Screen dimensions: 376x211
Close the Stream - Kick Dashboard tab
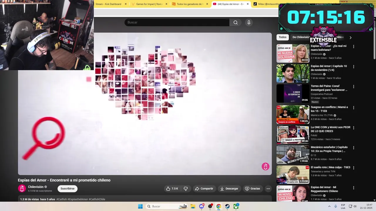(x=126, y=4)
